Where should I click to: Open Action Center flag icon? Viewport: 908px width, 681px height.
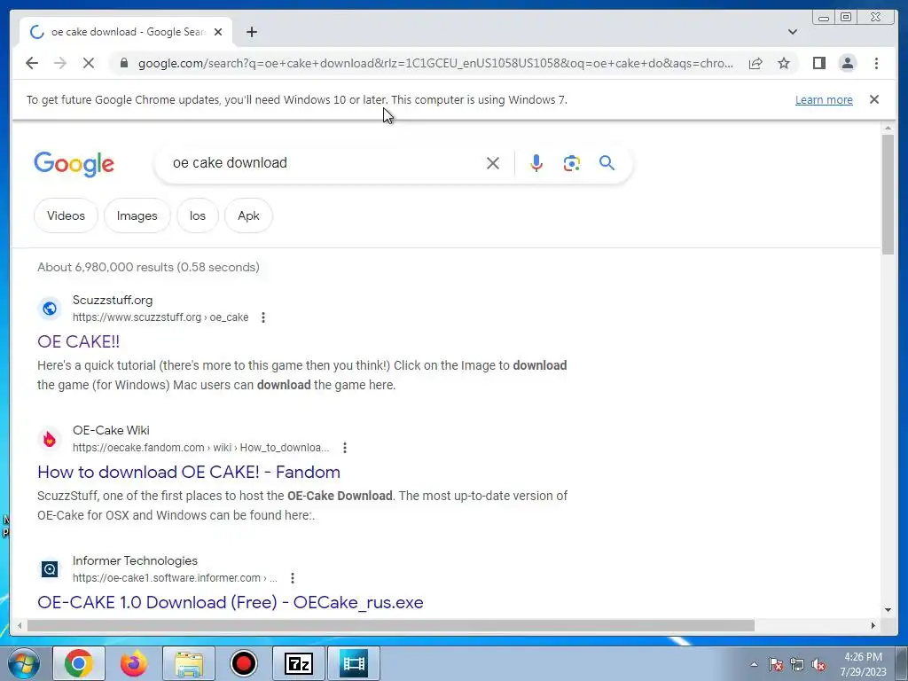coord(776,664)
